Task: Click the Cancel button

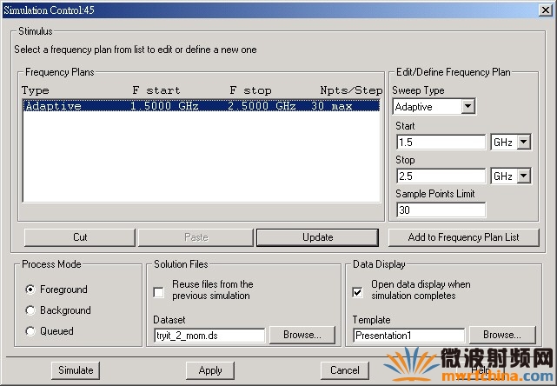Action: [345, 370]
